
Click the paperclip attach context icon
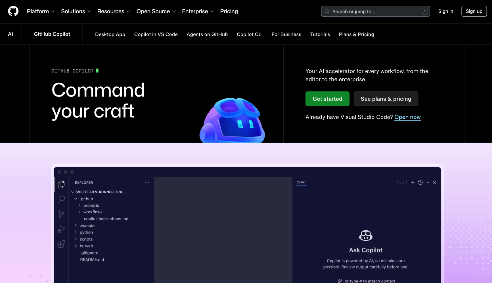pos(340,281)
